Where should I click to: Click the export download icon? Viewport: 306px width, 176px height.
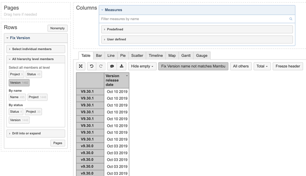[x=122, y=66]
